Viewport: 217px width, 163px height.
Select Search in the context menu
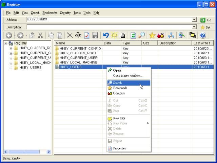click(117, 83)
